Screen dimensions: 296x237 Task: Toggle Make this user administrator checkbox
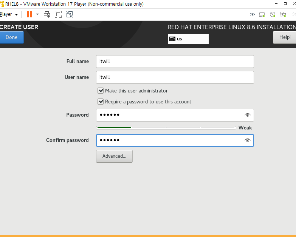click(101, 91)
